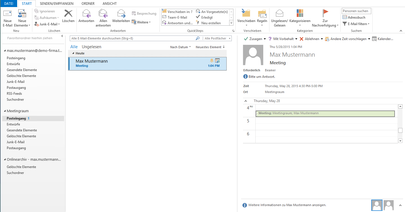Select the Max Mustermann Meeting message

[x=147, y=63]
